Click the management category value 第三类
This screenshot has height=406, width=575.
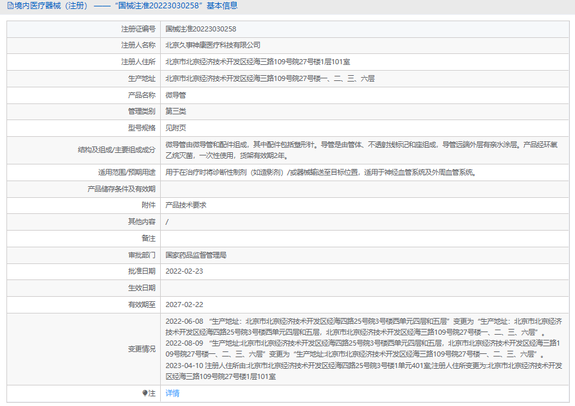(x=176, y=111)
